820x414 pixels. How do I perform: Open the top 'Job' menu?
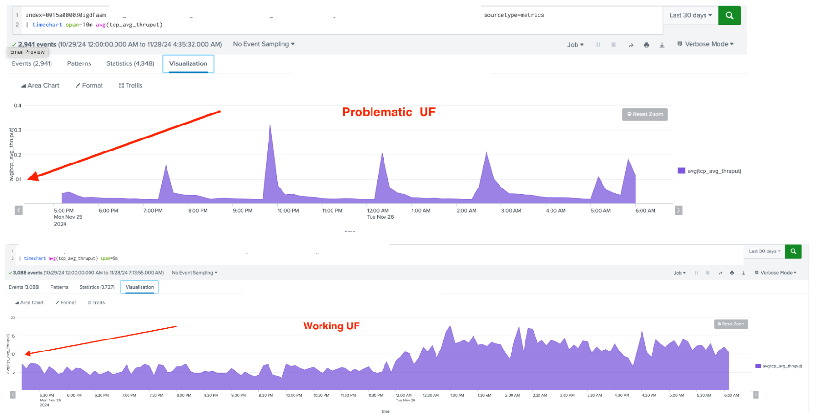575,45
